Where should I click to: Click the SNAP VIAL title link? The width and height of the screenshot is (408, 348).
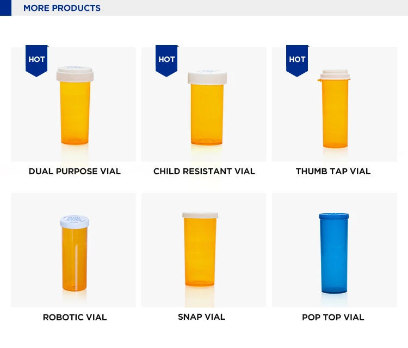[201, 317]
